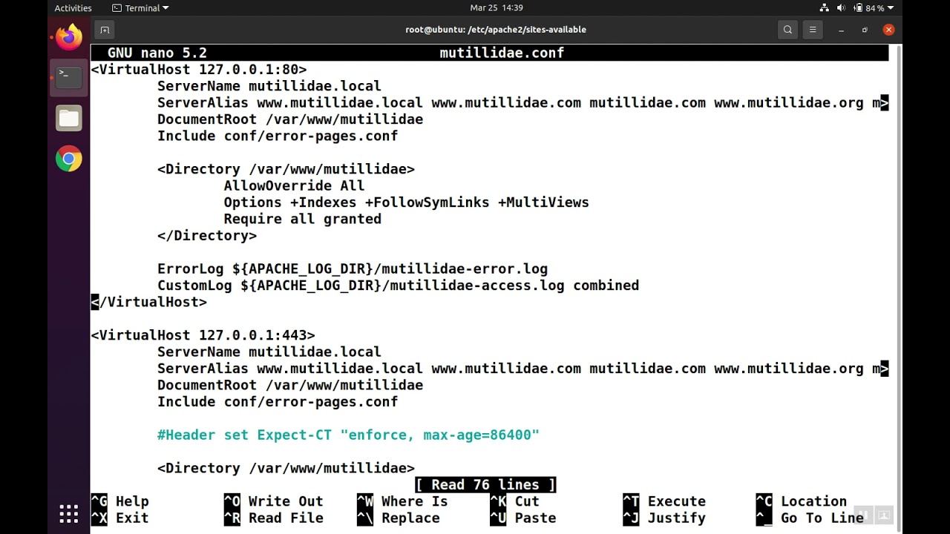Open the Terminal app menu in top bar

(140, 7)
